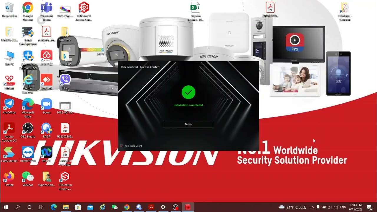Open the firmware folder

65,34
